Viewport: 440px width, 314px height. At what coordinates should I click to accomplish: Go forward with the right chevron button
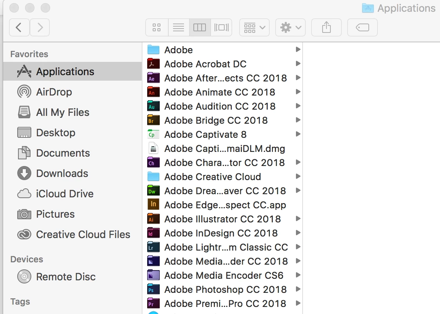(x=40, y=27)
